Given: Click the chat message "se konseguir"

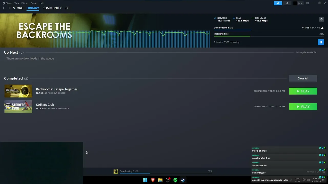Looking at the screenshot, I should (259, 173).
